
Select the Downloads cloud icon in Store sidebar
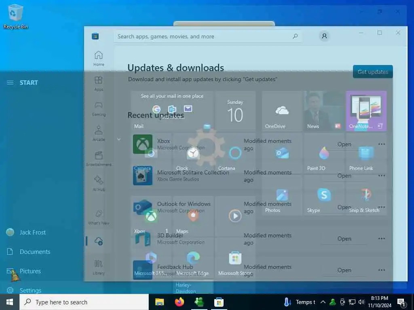tap(99, 241)
